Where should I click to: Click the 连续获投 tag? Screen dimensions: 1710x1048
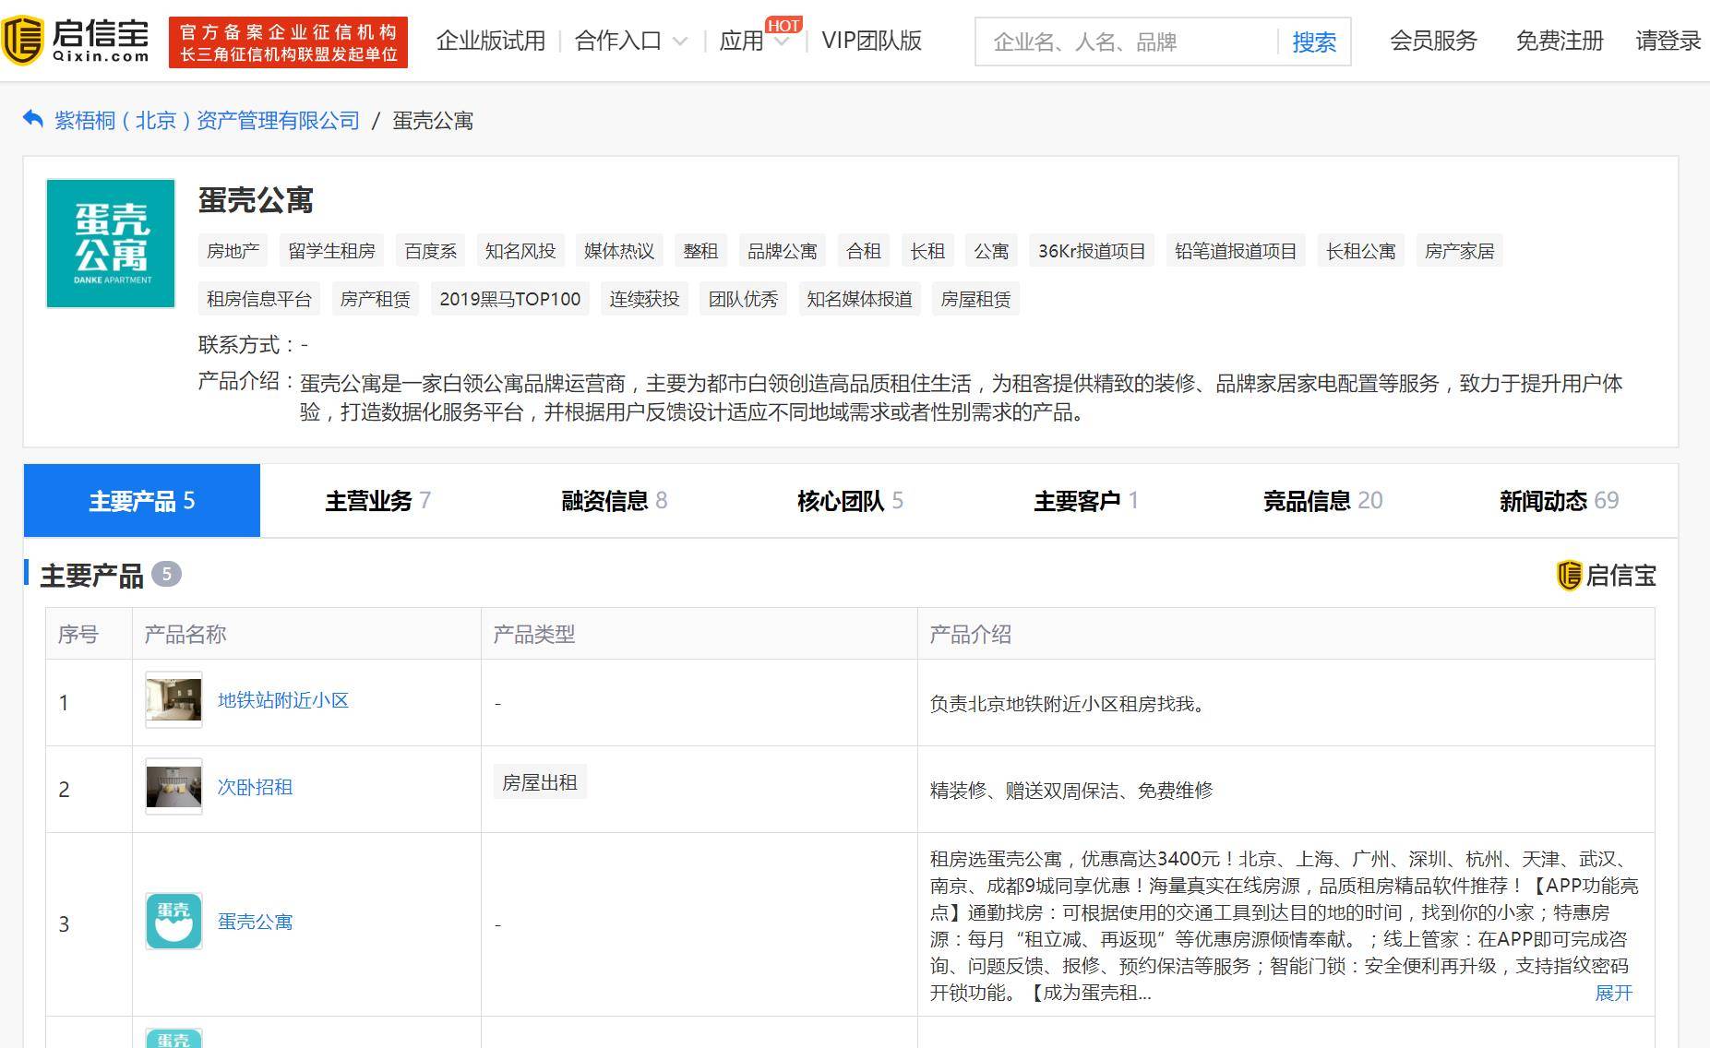click(x=644, y=299)
